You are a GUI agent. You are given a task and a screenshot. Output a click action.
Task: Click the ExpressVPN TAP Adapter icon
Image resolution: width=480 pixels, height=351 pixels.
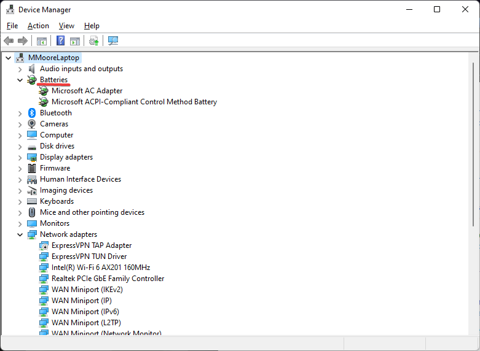pyautogui.click(x=44, y=245)
